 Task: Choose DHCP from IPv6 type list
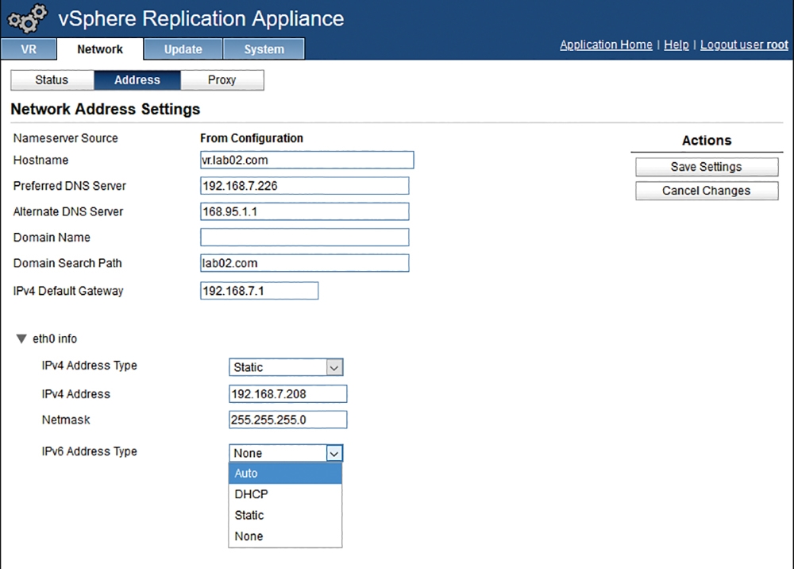[285, 494]
